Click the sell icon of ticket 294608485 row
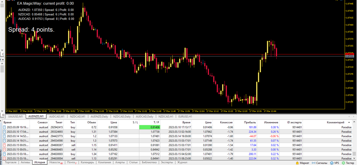The width and height of the screenshot is (357, 165). (4, 149)
